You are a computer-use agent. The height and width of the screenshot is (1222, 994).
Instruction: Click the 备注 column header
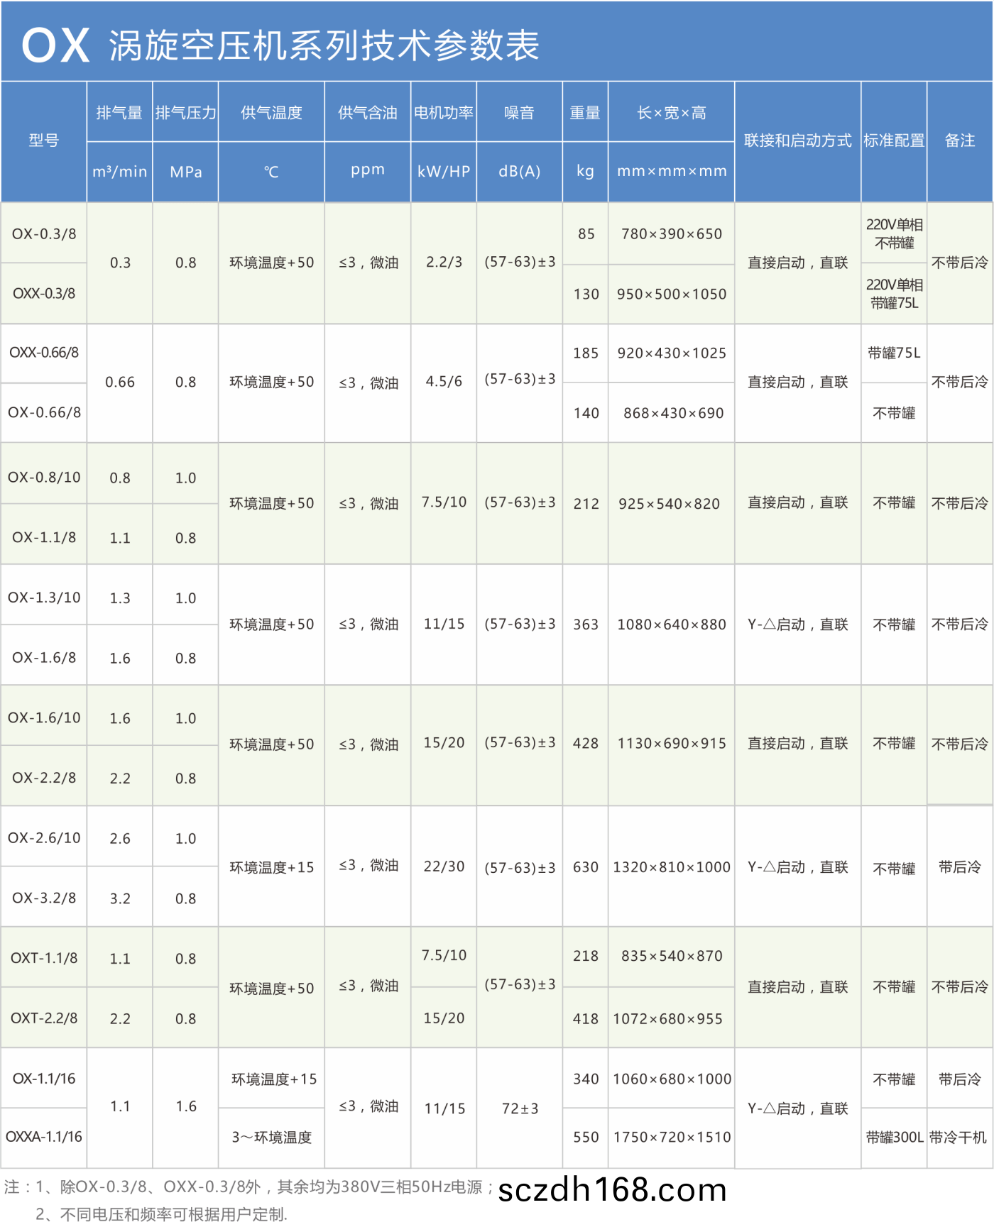pos(959,141)
